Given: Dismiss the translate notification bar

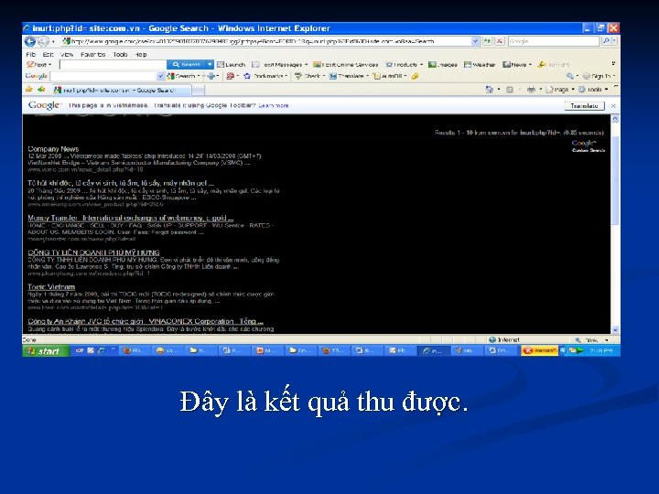Looking at the screenshot, I should tap(613, 105).
